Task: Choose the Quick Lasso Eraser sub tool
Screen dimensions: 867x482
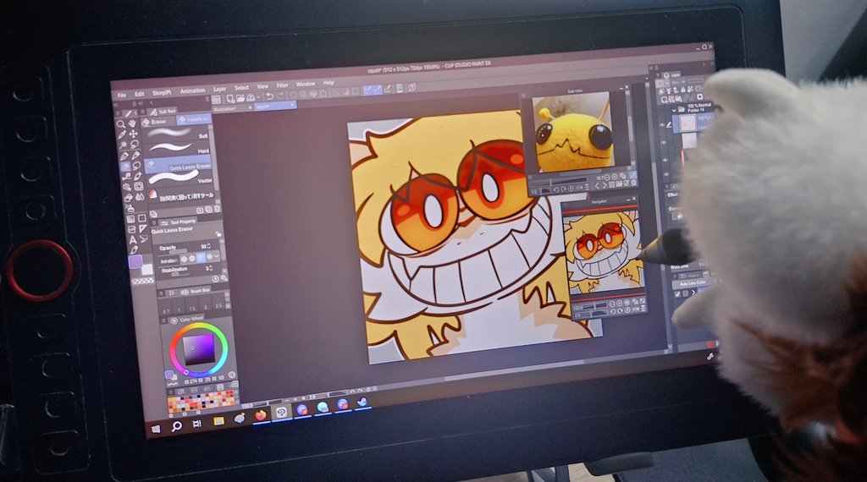Action: click(179, 165)
